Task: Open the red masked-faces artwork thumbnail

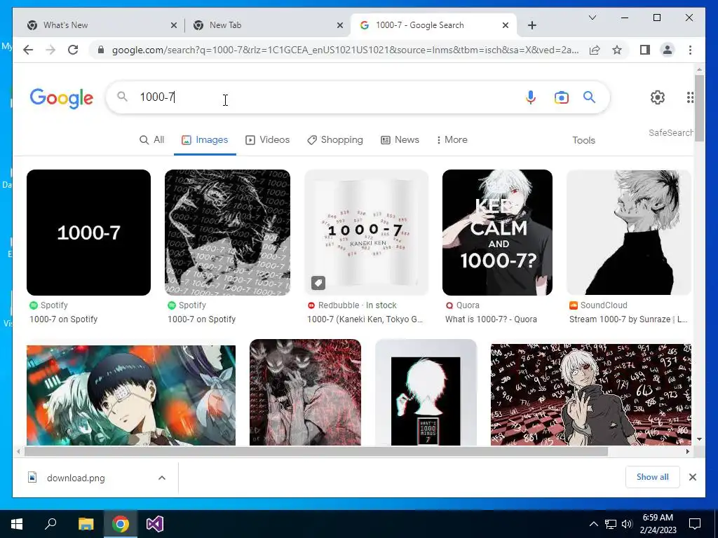Action: (x=305, y=392)
